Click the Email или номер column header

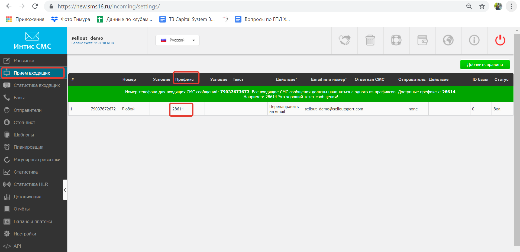click(x=329, y=79)
